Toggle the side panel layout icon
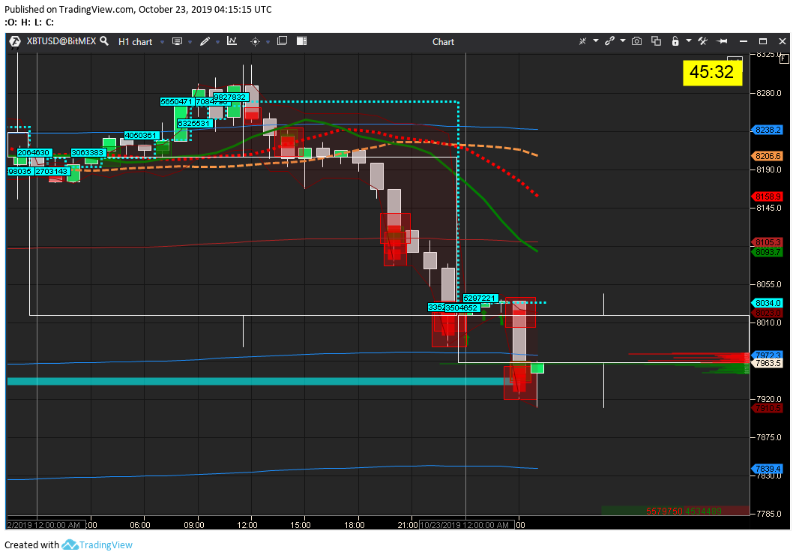Image resolution: width=796 pixels, height=558 pixels. 301,40
